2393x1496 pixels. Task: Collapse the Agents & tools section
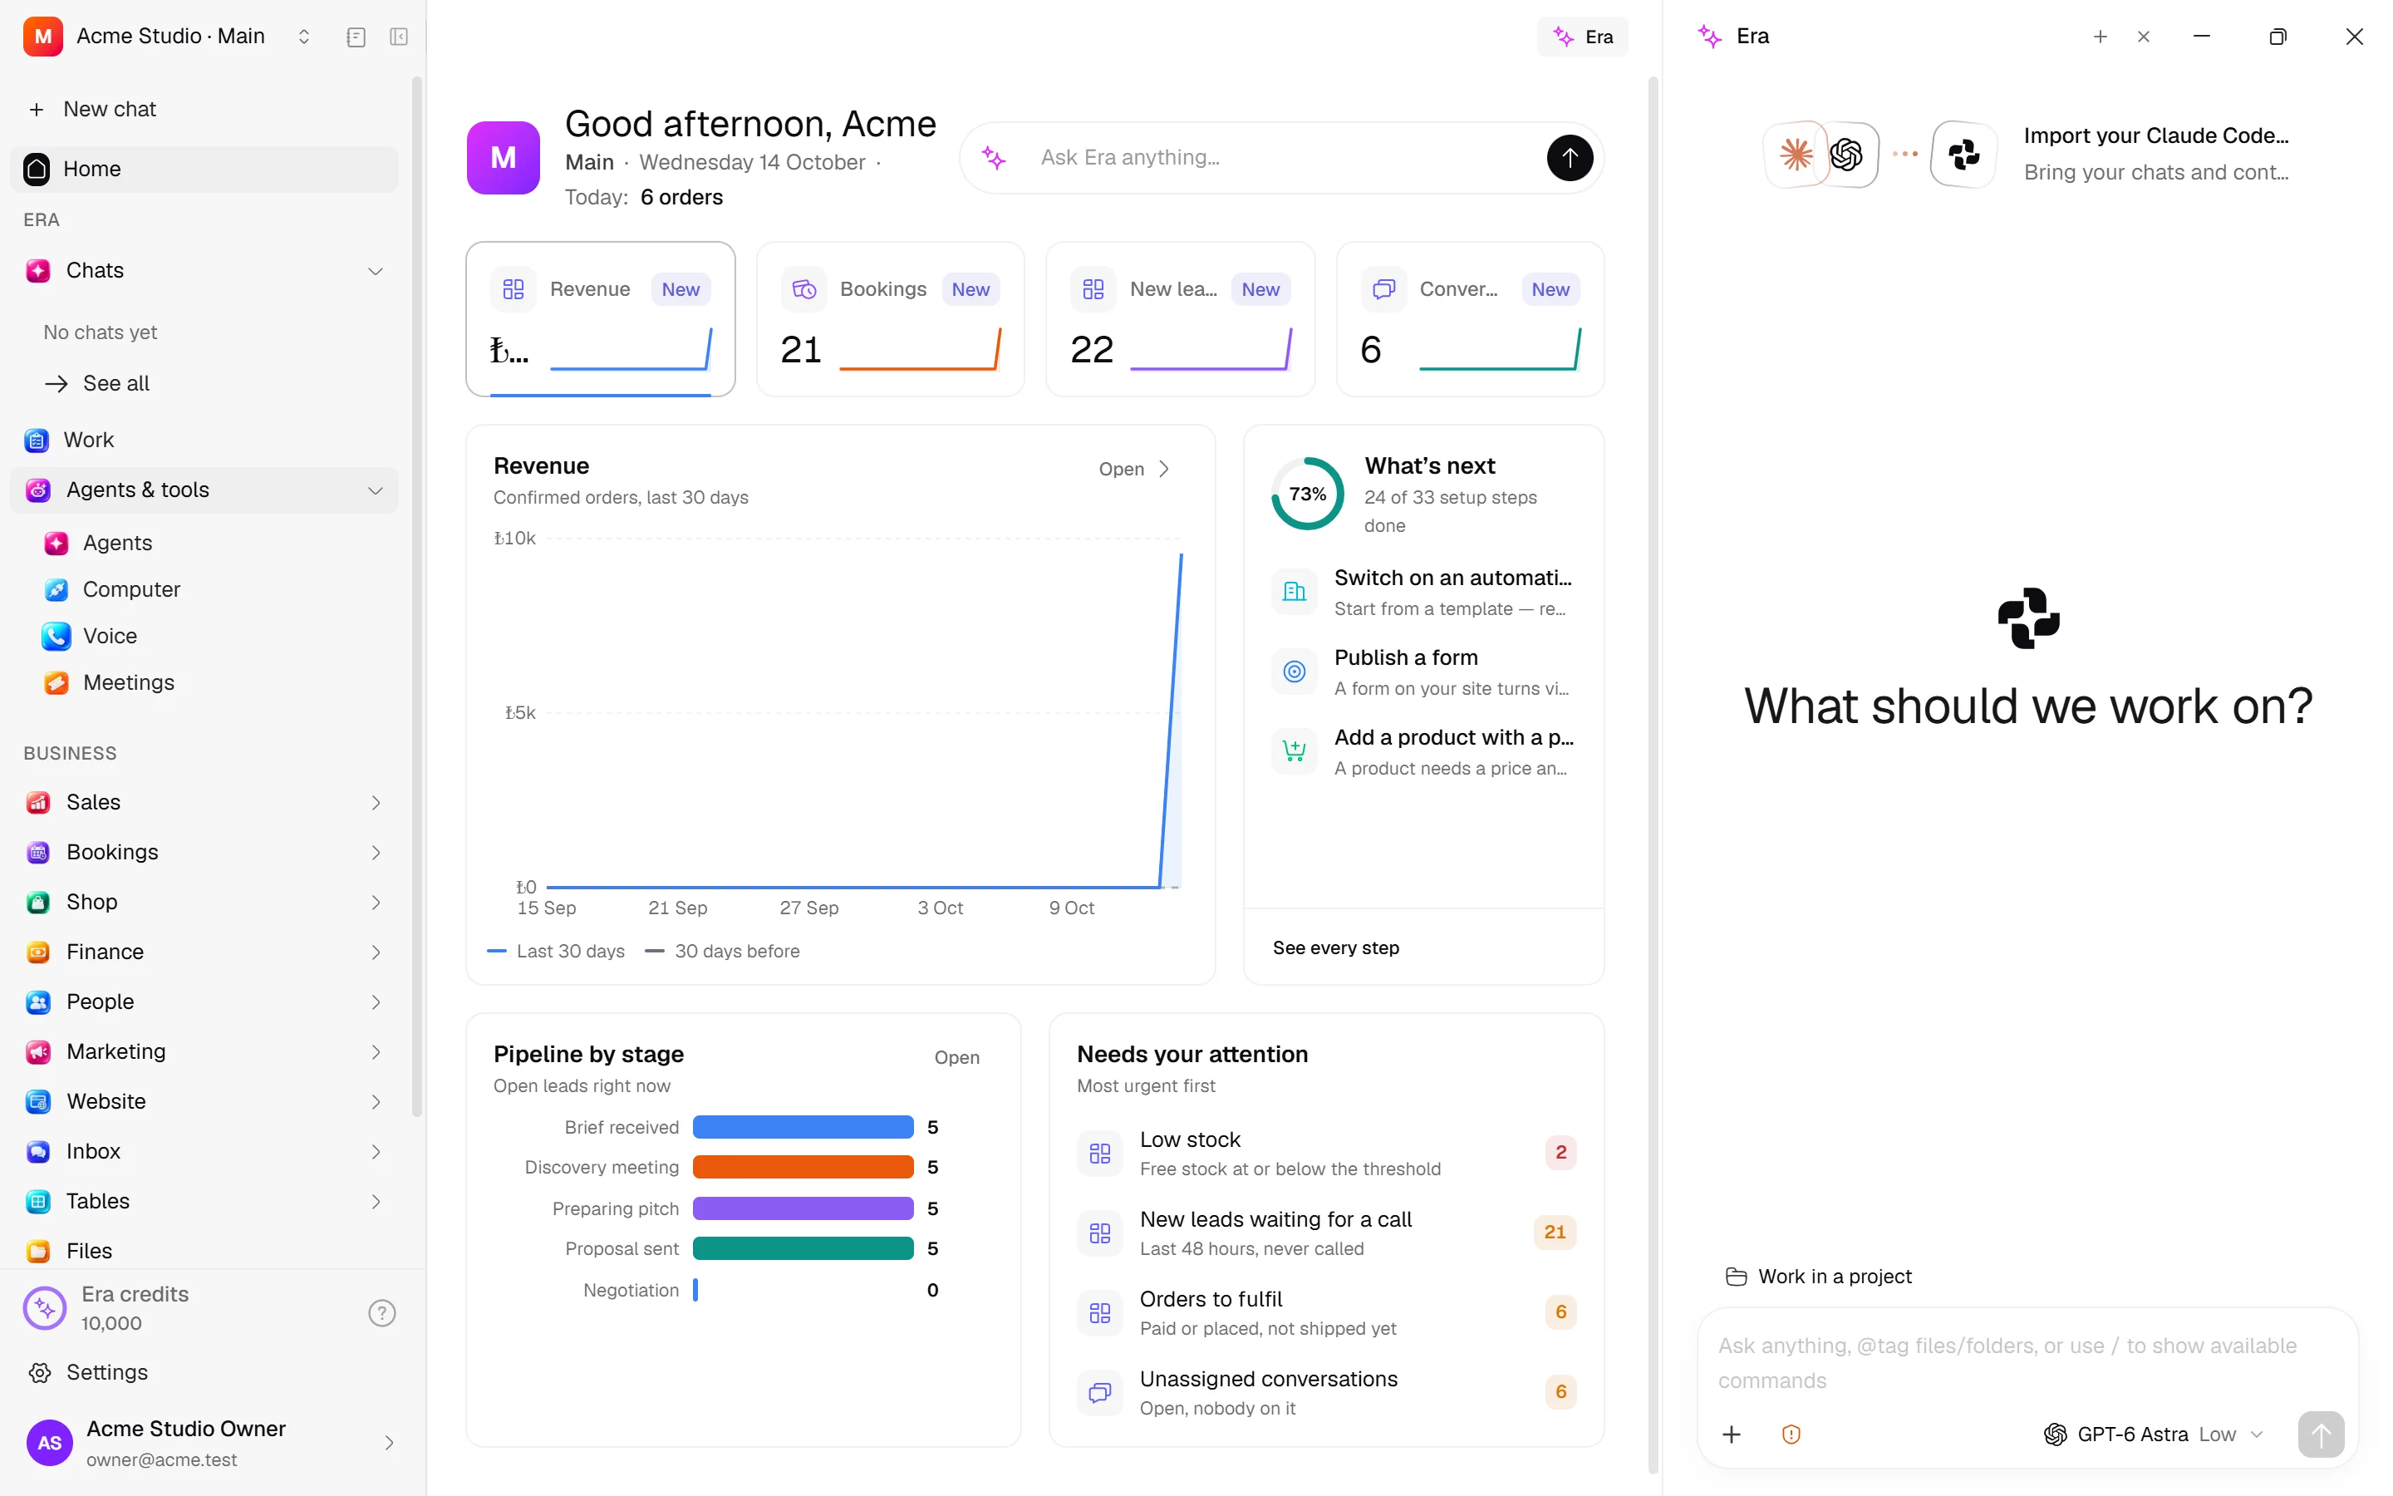(x=376, y=490)
